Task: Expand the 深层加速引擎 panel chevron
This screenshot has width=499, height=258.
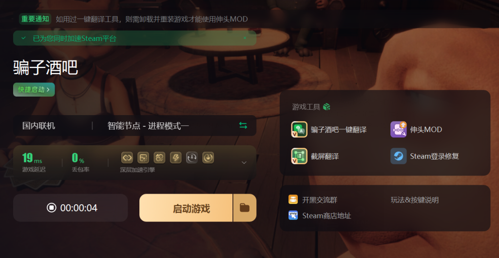Action: pyautogui.click(x=244, y=162)
